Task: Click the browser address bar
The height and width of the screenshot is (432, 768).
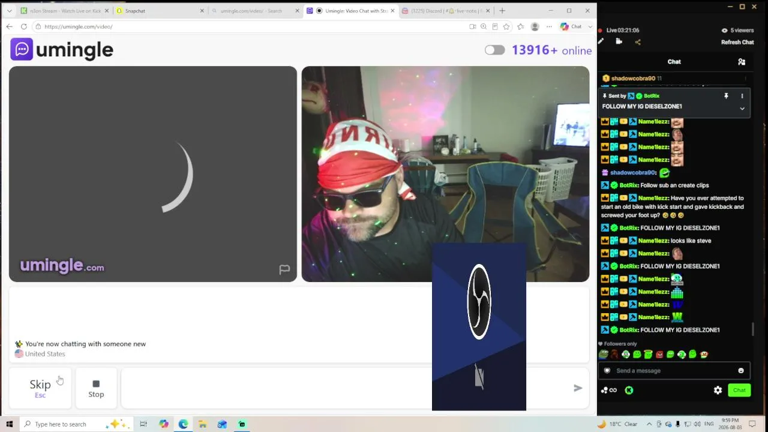Action: (x=252, y=26)
